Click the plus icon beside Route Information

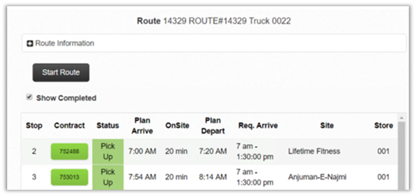30,44
